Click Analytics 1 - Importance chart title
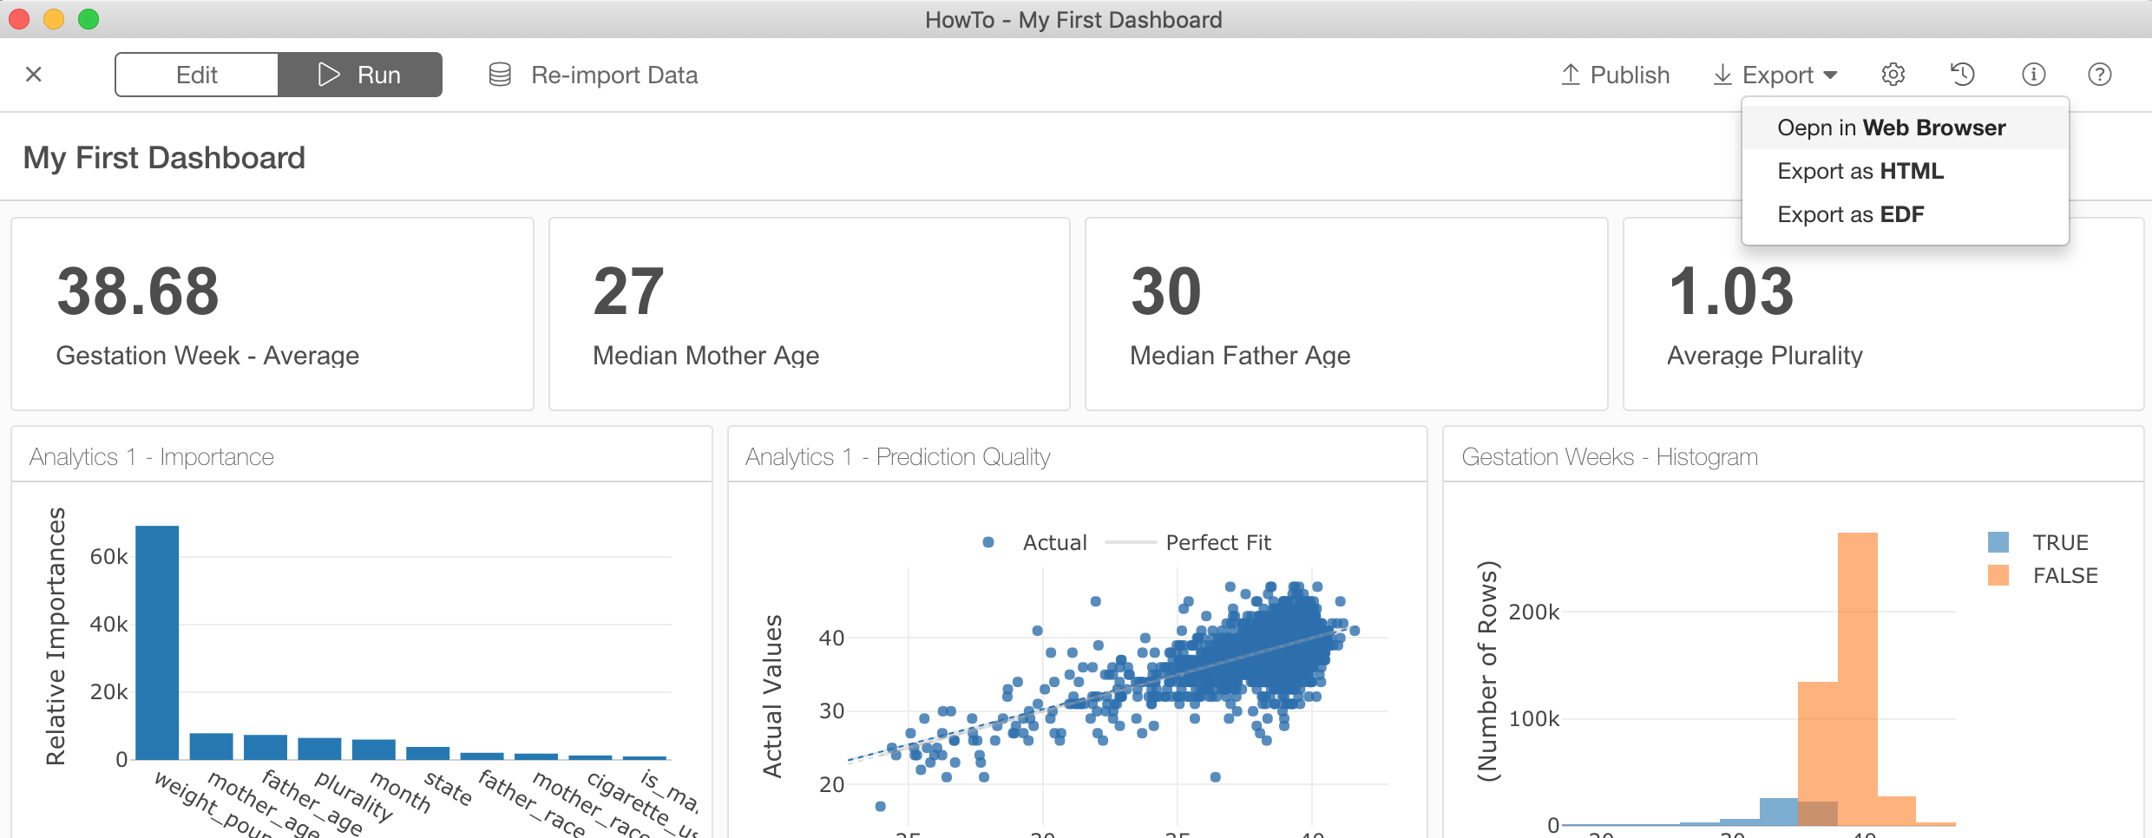Screen dimensions: 2152x838 (152, 457)
